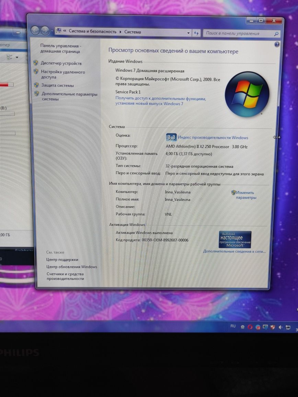Minimize the System window
Screen dimensions: 298x397
point(251,21)
